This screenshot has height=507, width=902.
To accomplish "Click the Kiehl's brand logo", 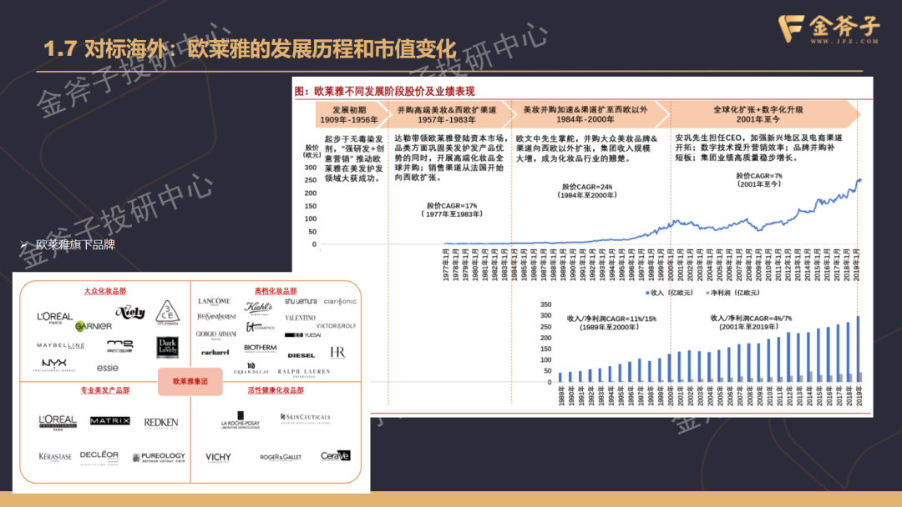I will [x=258, y=308].
